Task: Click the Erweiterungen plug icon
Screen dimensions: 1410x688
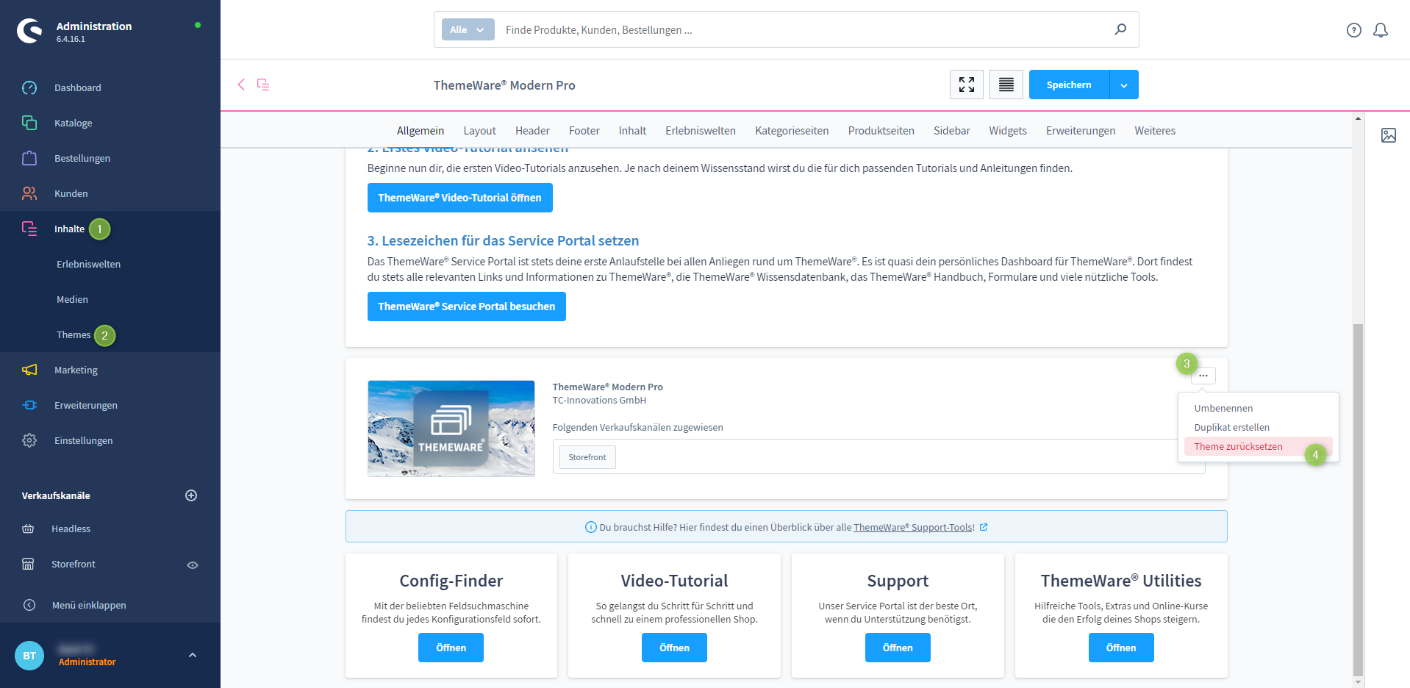Action: [29, 405]
